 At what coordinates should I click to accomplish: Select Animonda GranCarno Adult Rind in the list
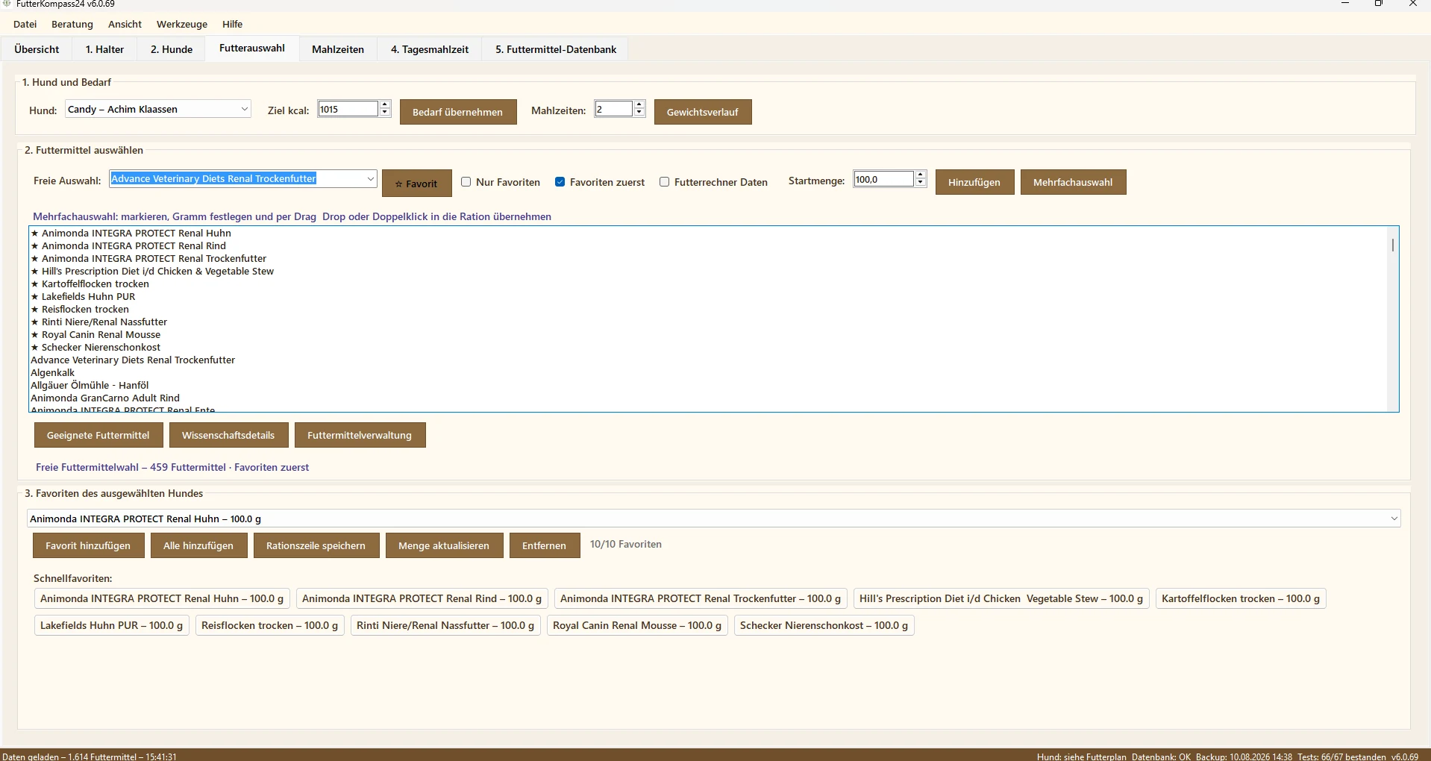pos(708,398)
